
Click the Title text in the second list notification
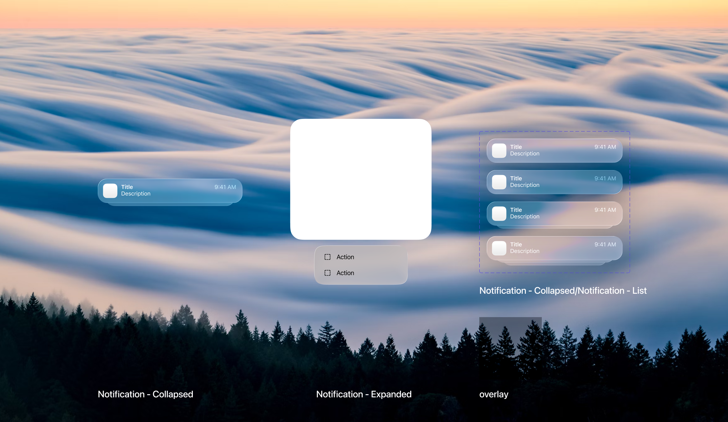(516, 178)
